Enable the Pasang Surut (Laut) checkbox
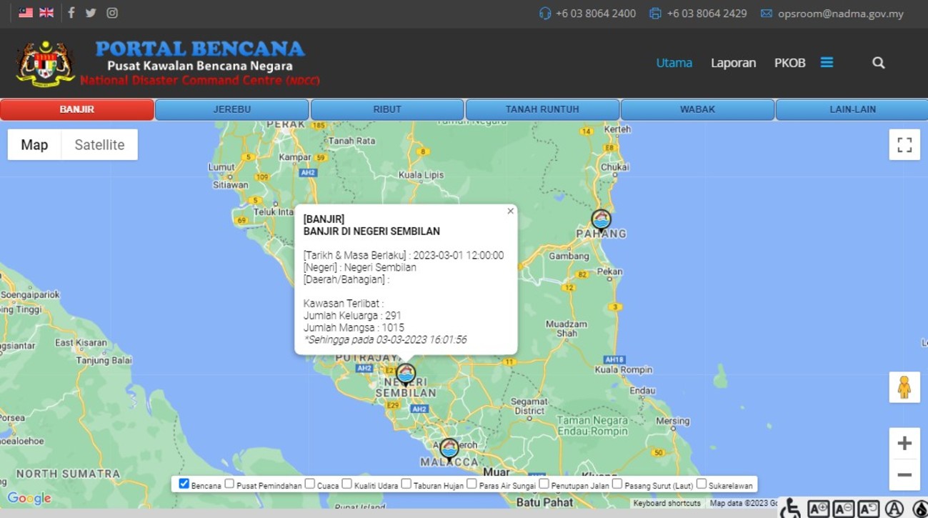The width and height of the screenshot is (928, 518). point(617,484)
